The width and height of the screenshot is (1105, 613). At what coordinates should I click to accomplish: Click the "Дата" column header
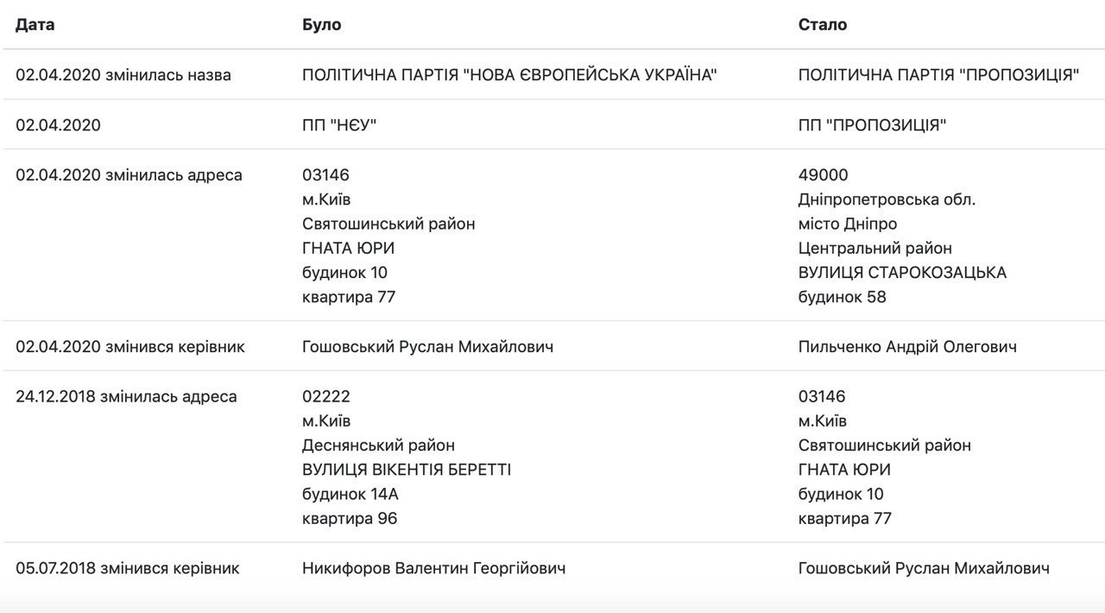tap(35, 25)
